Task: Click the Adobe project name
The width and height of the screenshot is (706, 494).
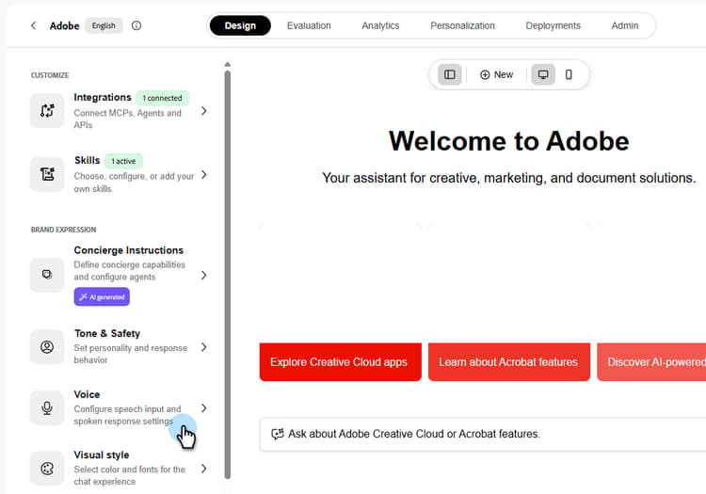Action: (x=64, y=26)
